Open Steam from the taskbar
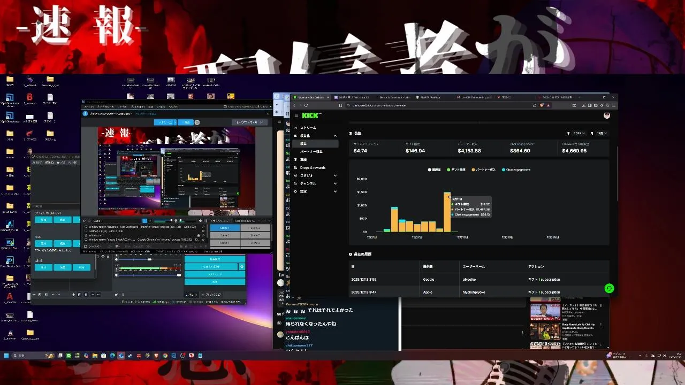Viewport: 685px width, 385px height. (130, 356)
